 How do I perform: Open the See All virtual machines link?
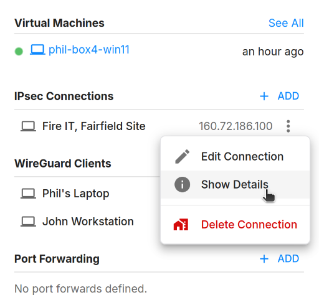coord(286,23)
